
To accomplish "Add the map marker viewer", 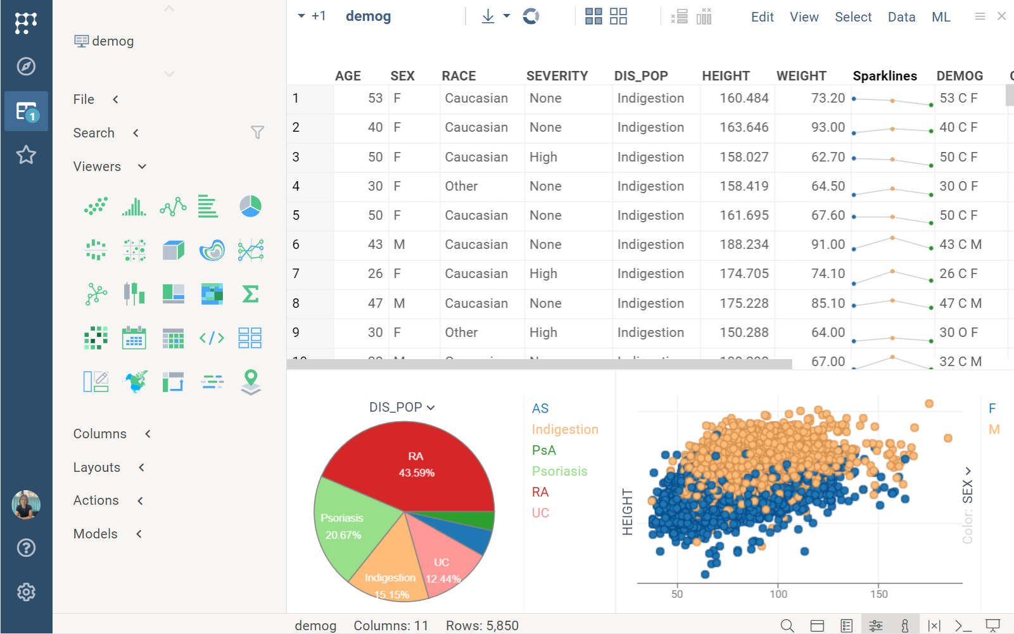I will coord(251,382).
